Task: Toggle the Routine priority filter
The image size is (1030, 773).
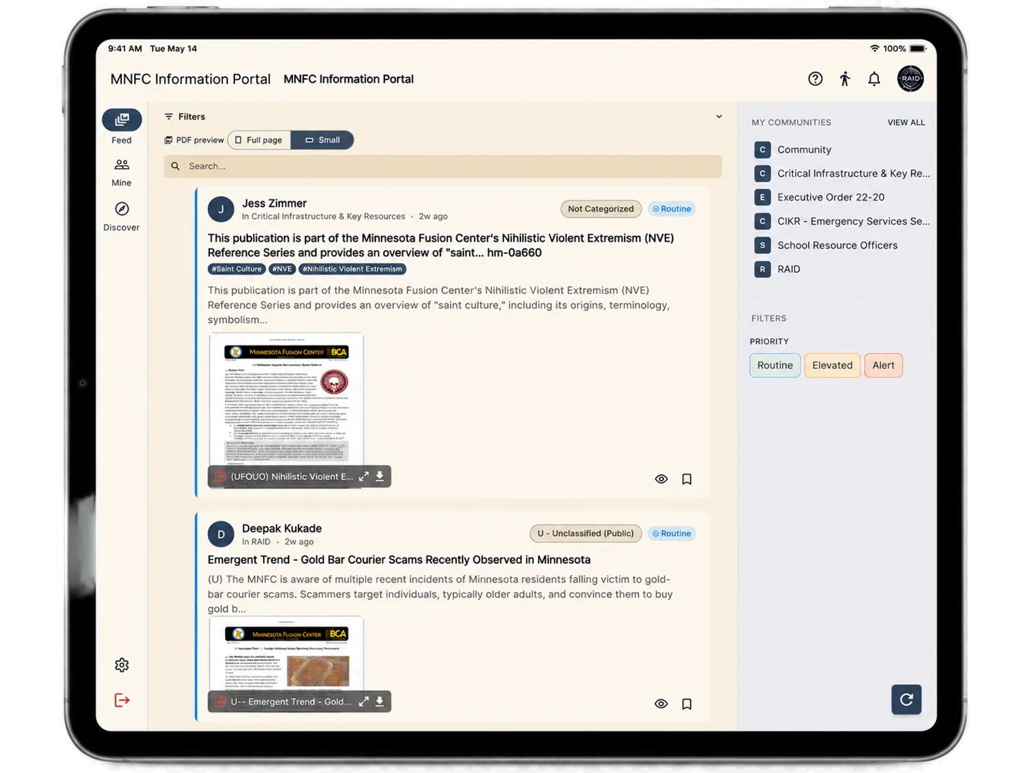Action: [x=775, y=365]
